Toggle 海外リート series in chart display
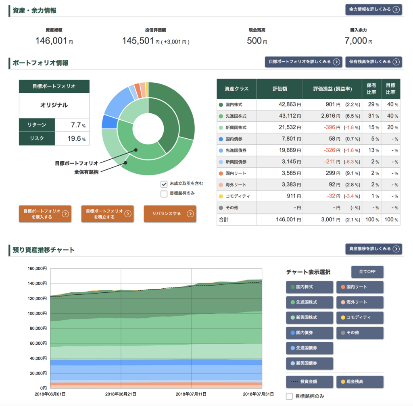This screenshot has height=406, width=413. coord(360,302)
